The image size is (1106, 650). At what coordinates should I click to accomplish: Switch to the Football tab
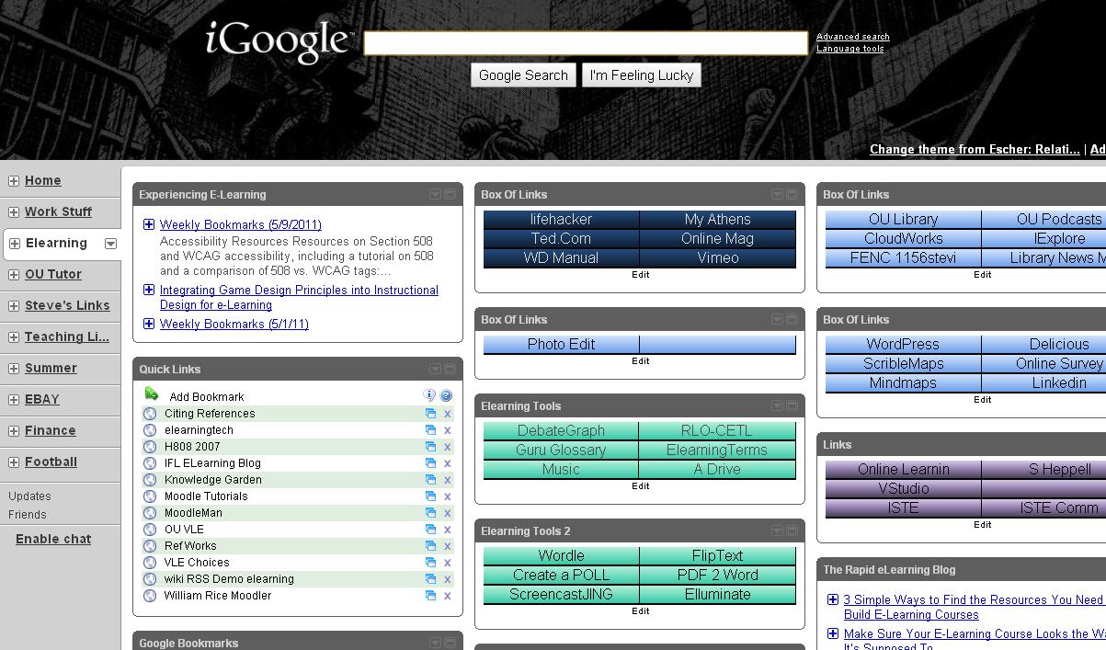[x=51, y=462]
